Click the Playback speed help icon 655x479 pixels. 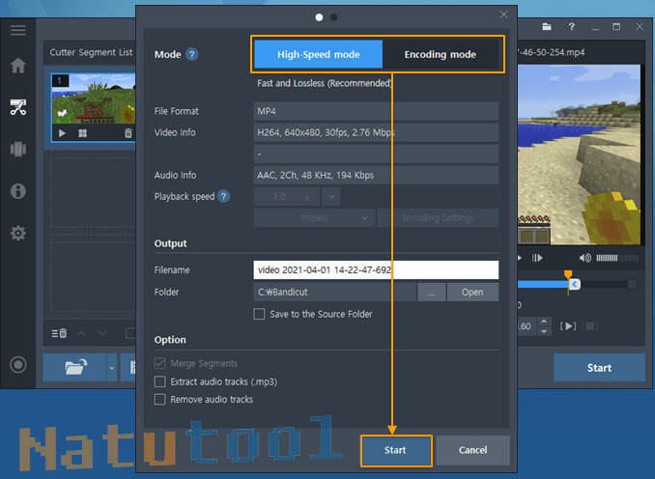224,196
